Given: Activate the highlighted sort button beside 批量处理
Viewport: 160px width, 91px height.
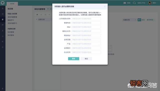Looking at the screenshot, I should [139, 20].
